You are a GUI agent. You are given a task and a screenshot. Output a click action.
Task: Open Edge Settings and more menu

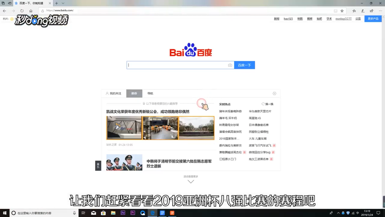pyautogui.click(x=380, y=11)
